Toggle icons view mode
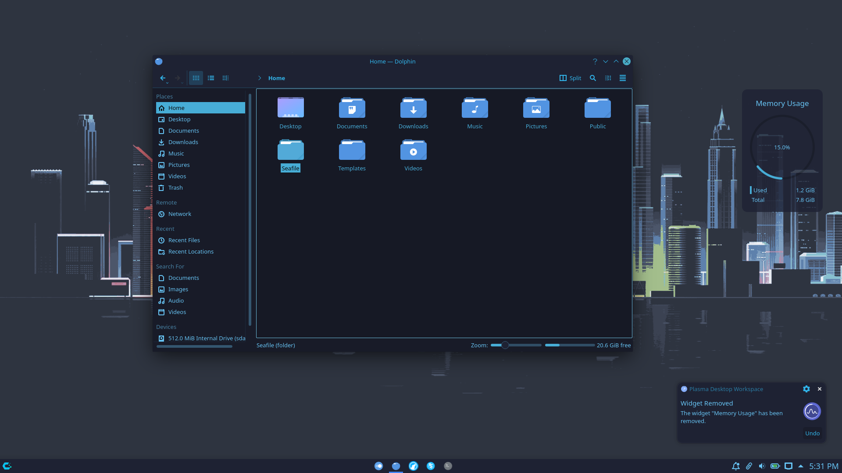Image resolution: width=842 pixels, height=473 pixels. [x=196, y=78]
